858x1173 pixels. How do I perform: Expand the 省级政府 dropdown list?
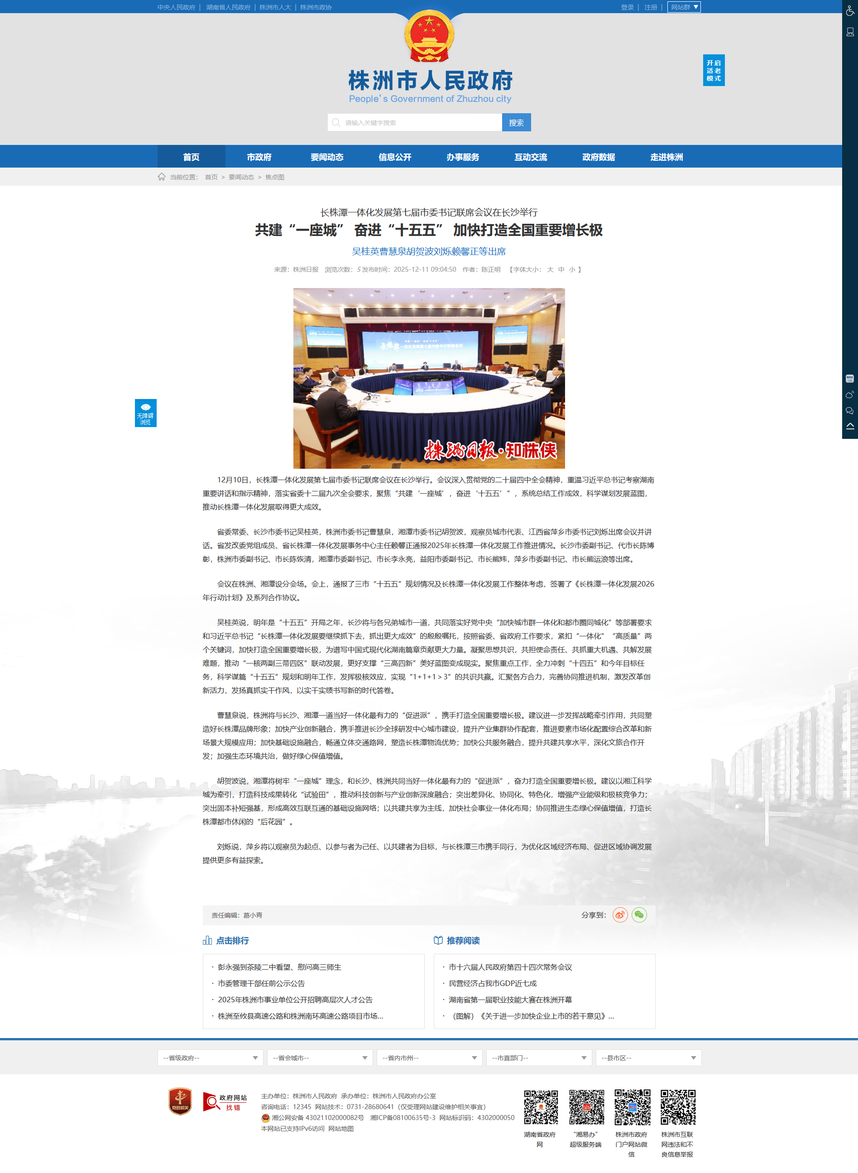click(210, 1058)
